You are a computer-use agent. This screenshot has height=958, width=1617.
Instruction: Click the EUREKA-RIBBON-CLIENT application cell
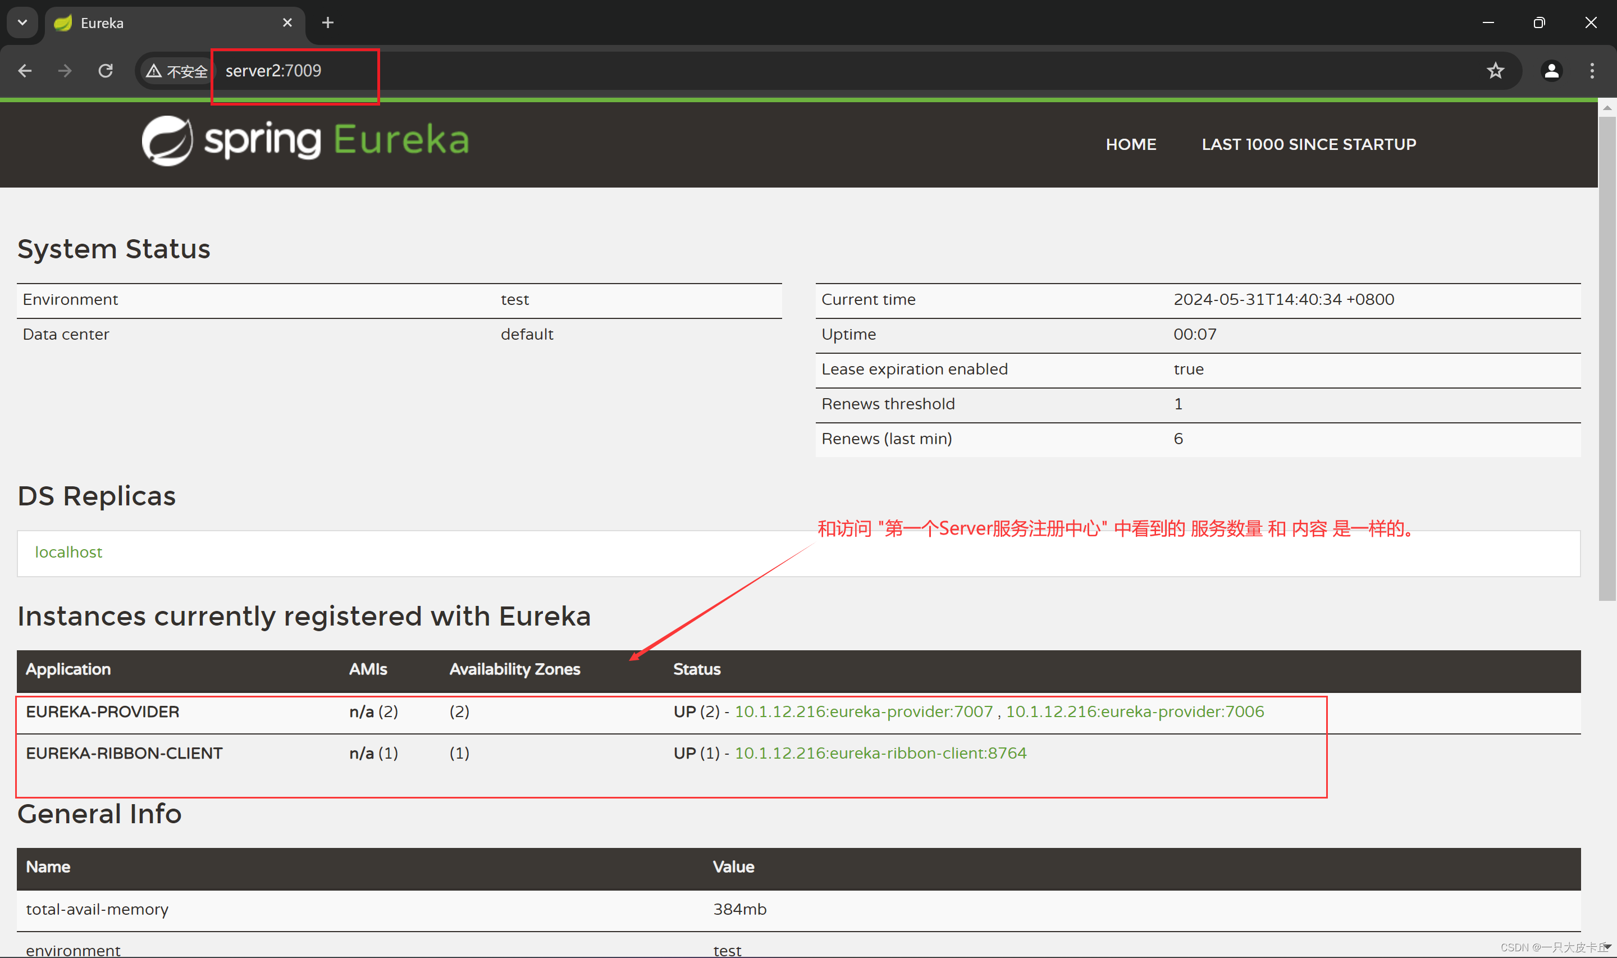124,752
